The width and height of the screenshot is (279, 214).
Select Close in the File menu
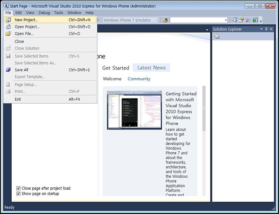point(50,41)
